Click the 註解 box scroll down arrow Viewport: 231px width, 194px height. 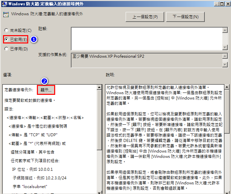pyautogui.click(x=225, y=47)
